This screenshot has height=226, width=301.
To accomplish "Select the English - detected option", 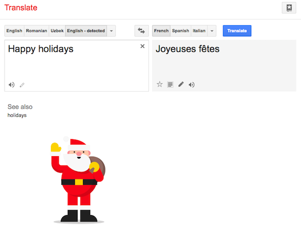I will tap(86, 31).
